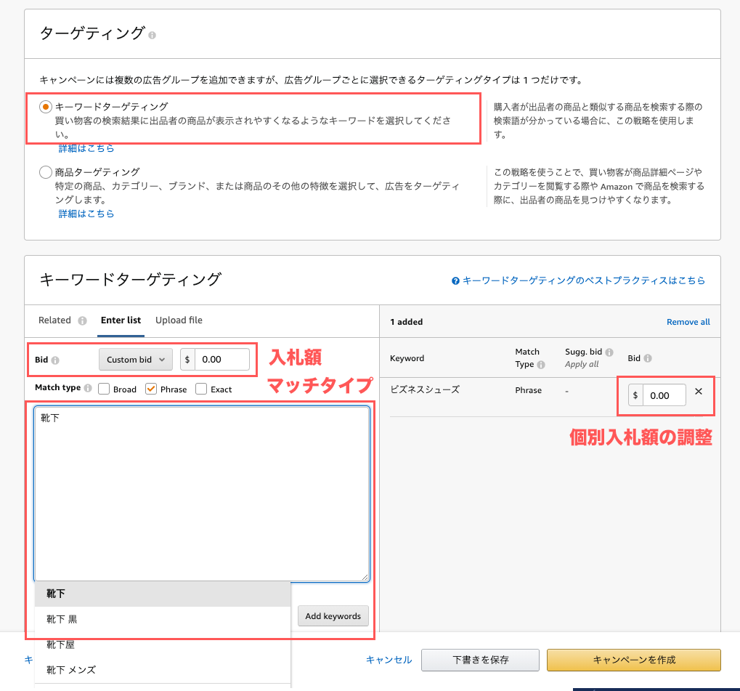Click the Match Type column header info icon
This screenshot has height=691, width=740.
pos(541,364)
